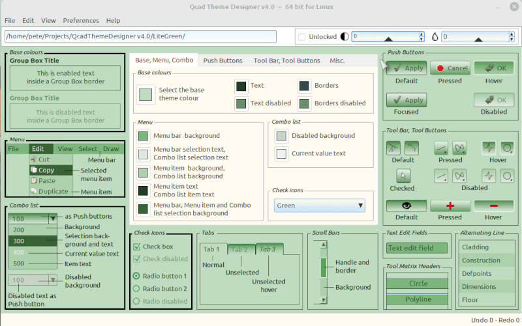The height and width of the screenshot is (326, 522).
Task: Open the Preferences menu
Action: pos(81,20)
